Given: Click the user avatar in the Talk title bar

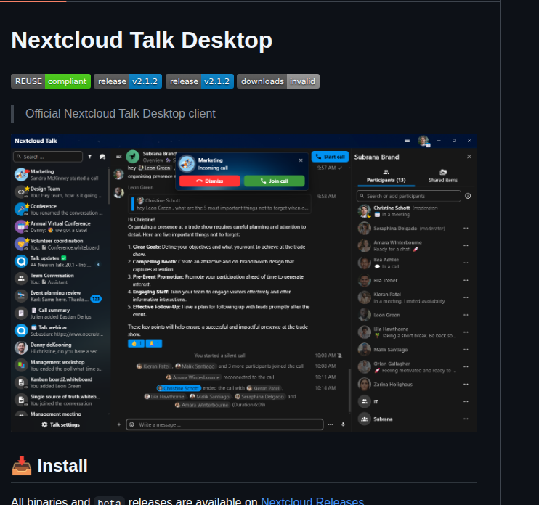Looking at the screenshot, I should tap(423, 141).
